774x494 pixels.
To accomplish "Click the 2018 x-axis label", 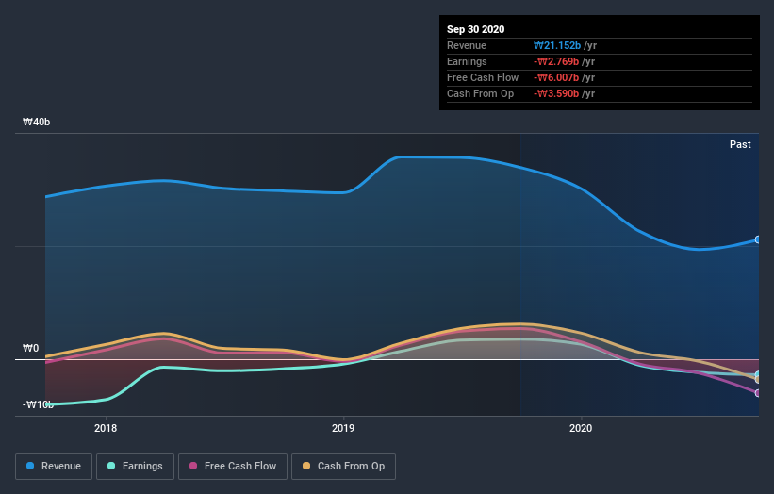I will coord(106,428).
